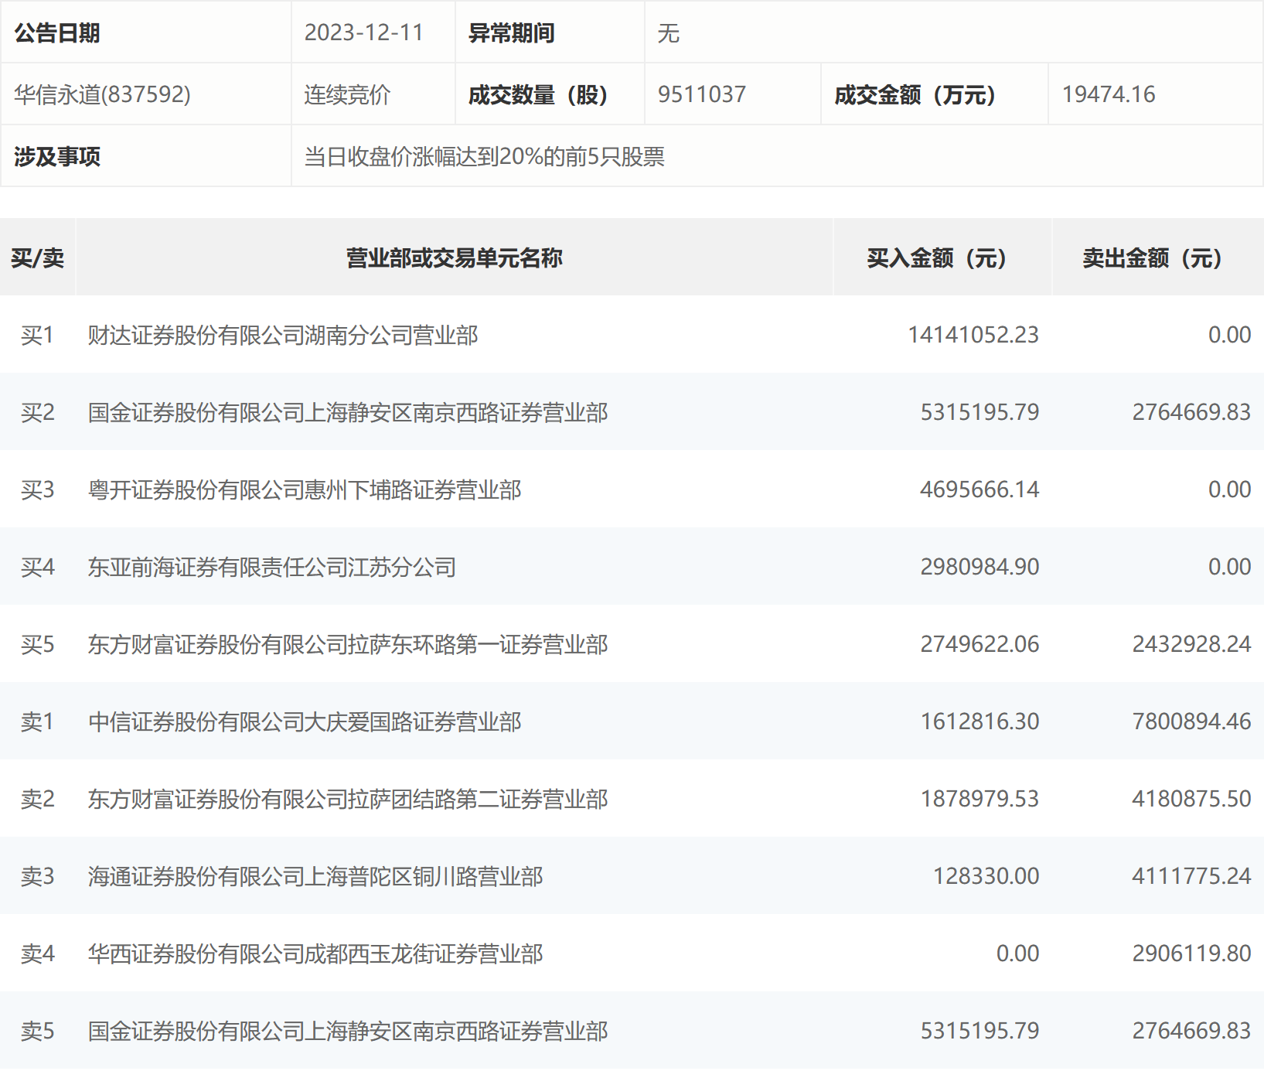The height and width of the screenshot is (1071, 1264).
Task: Click sell amount 4111775.24
Action: click(1191, 876)
